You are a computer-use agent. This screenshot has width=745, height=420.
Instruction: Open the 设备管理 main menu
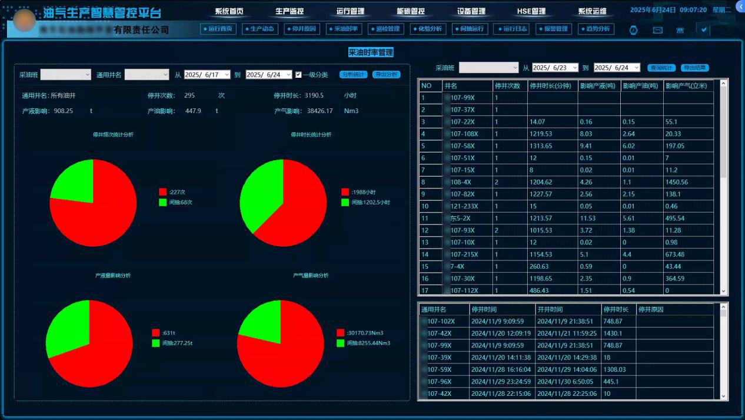point(471,11)
